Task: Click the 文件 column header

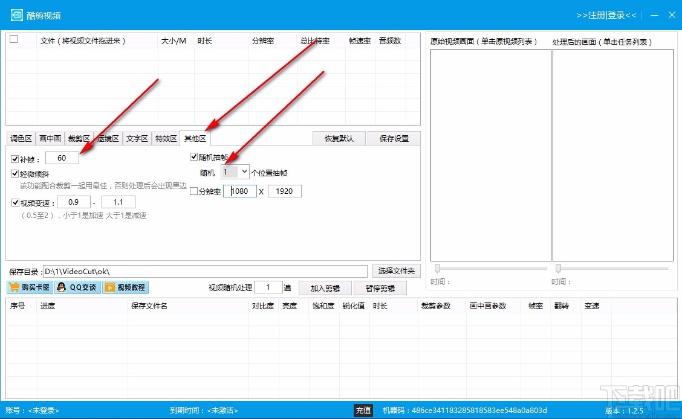Action: (x=97, y=41)
